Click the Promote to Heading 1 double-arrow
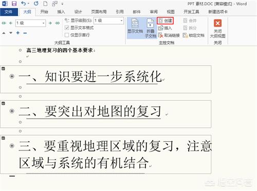This screenshot has height=191, width=257. point(4,23)
